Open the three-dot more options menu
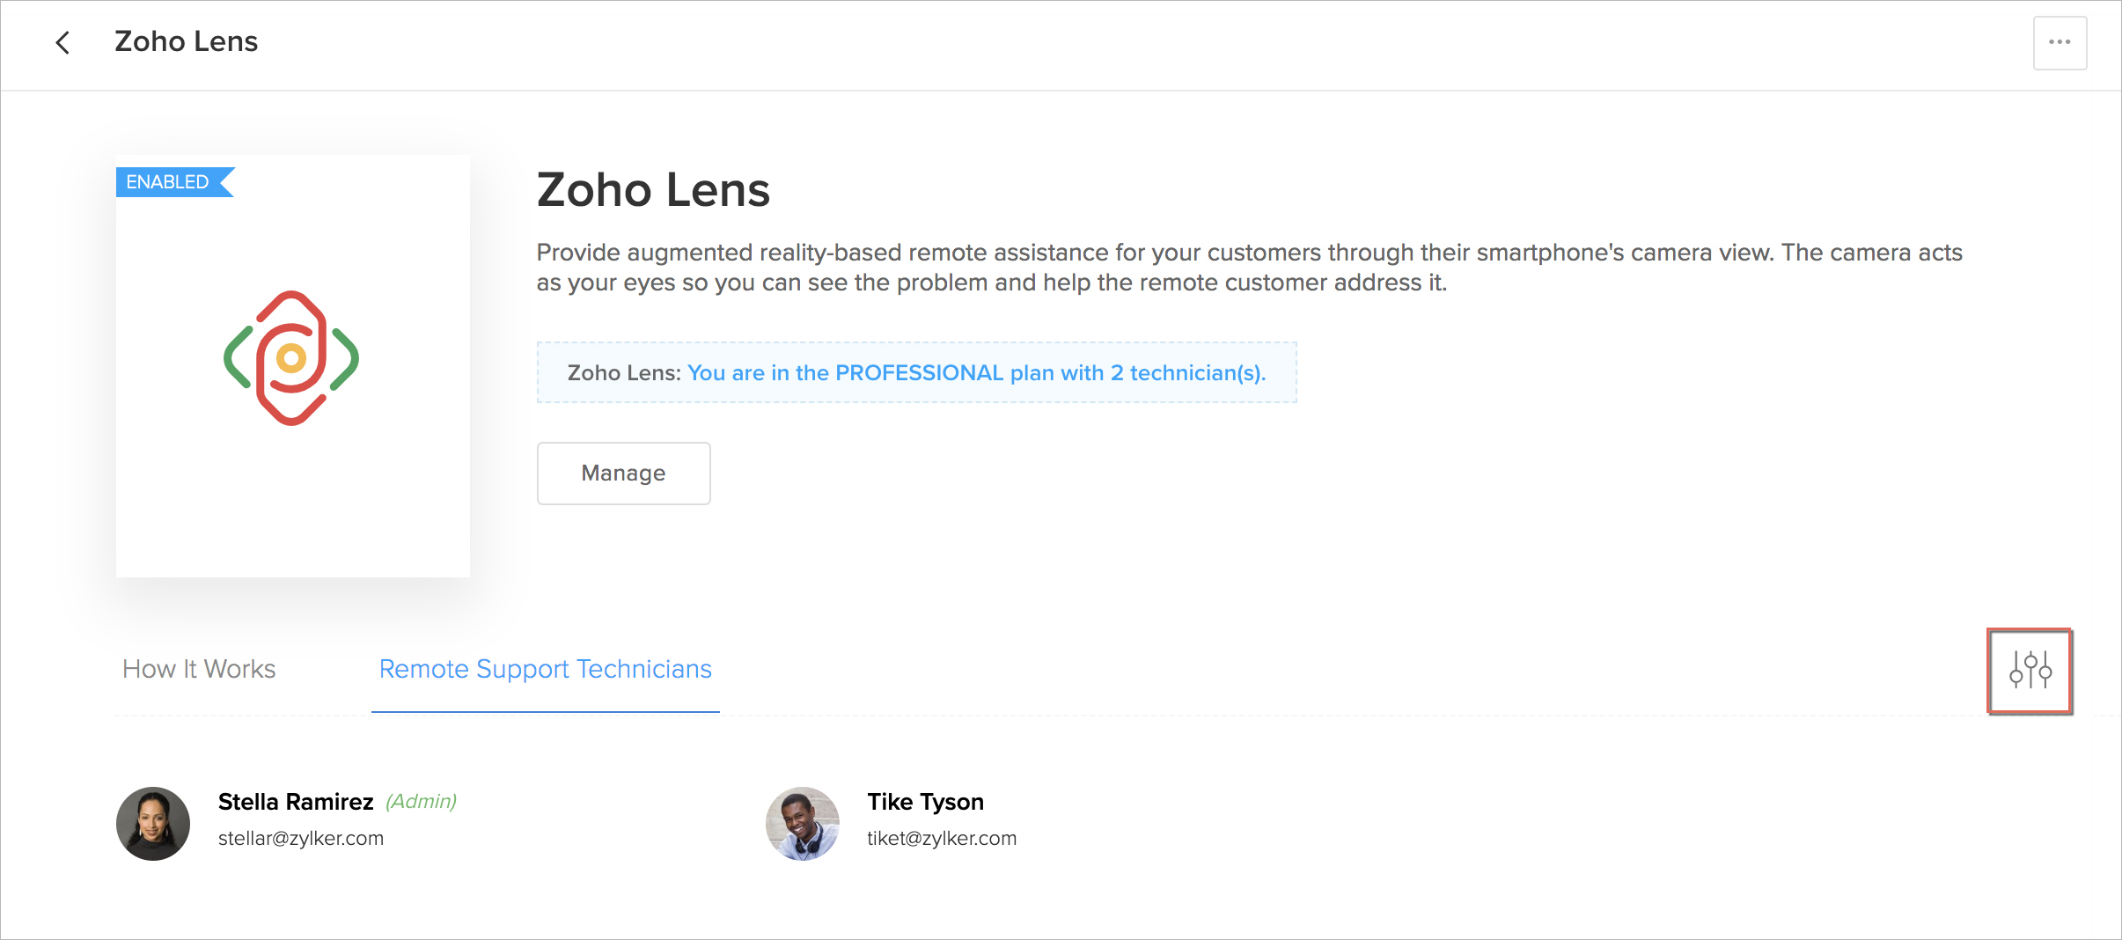This screenshot has width=2122, height=940. click(x=2059, y=42)
